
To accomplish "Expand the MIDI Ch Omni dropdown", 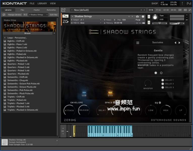I will coord(101,23).
